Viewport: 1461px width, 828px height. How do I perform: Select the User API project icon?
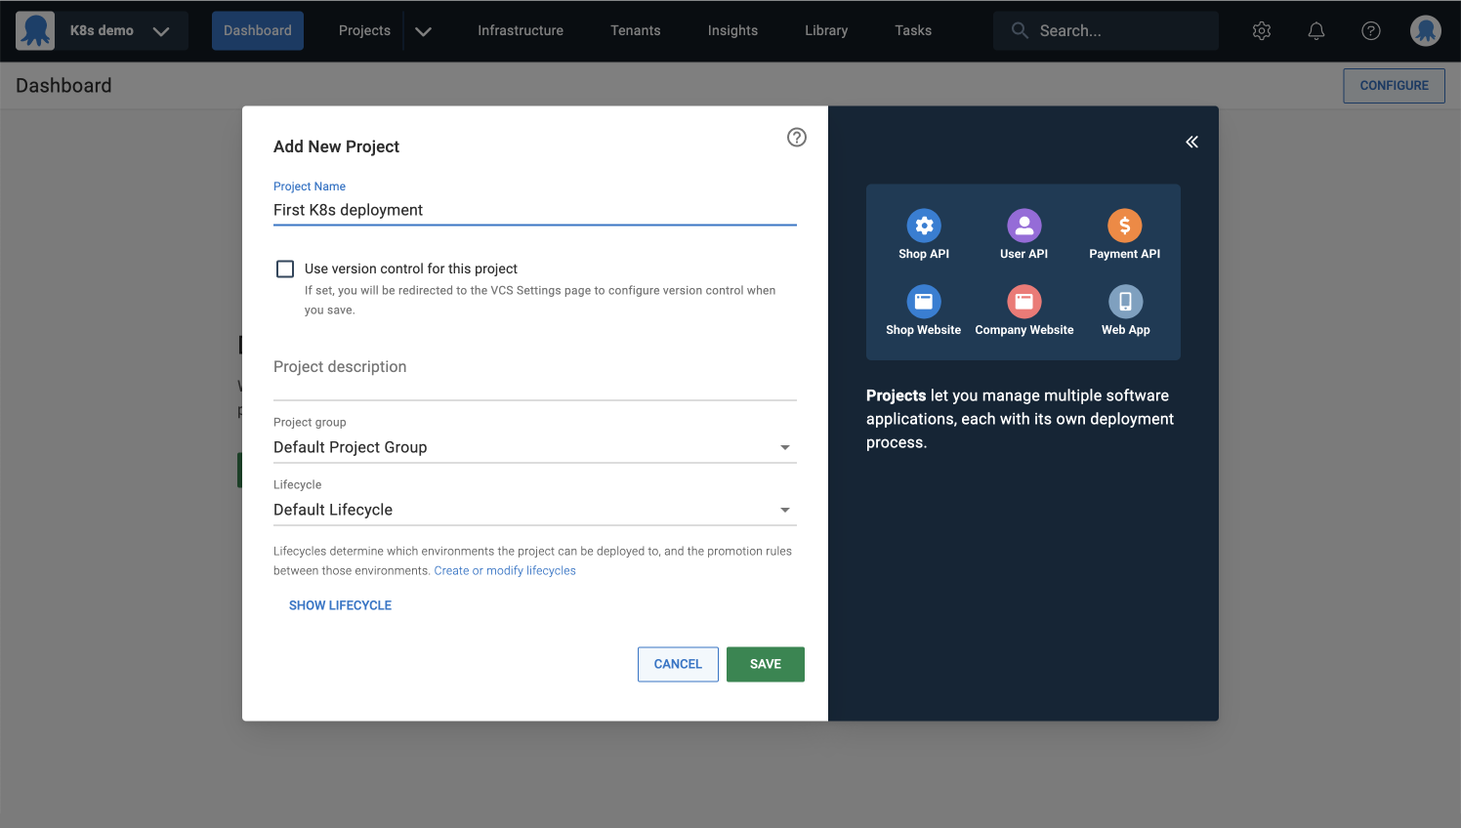click(x=1023, y=226)
